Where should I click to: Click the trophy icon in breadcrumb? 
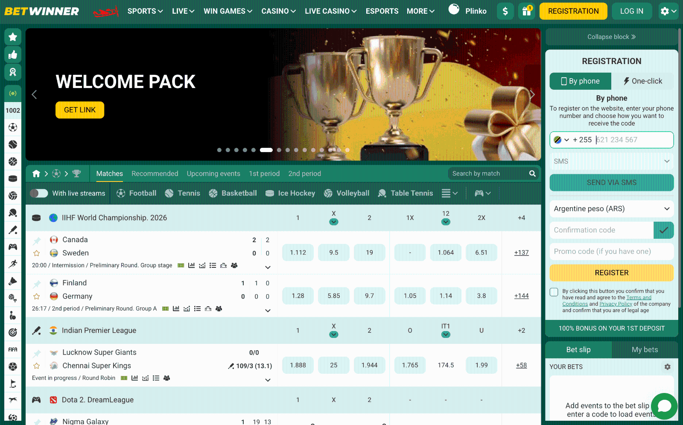pyautogui.click(x=76, y=173)
